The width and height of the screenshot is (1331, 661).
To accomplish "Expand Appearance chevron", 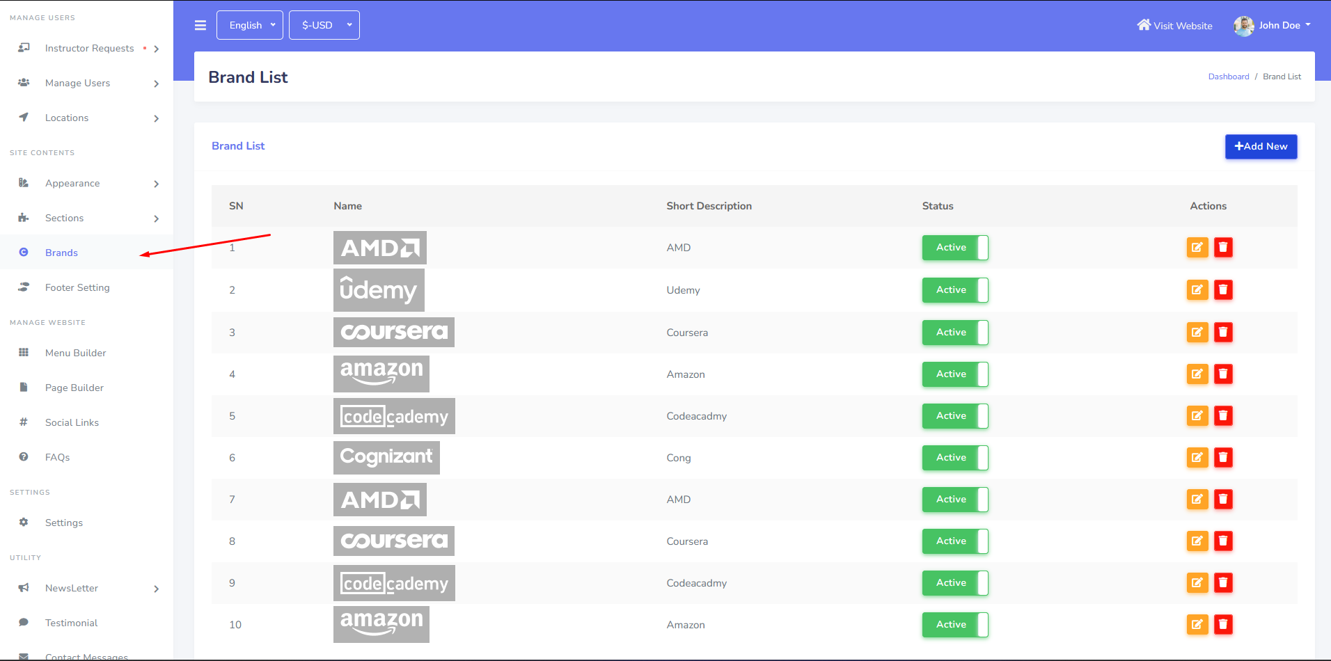I will coord(157,184).
